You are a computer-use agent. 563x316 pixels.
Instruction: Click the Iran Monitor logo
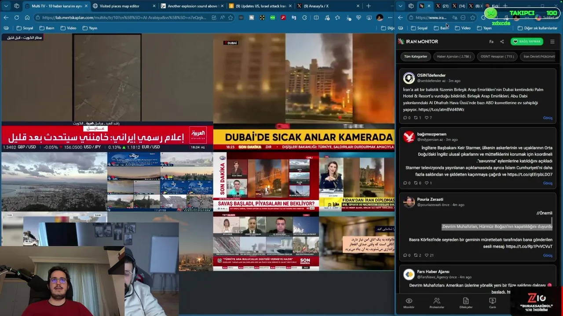point(418,42)
